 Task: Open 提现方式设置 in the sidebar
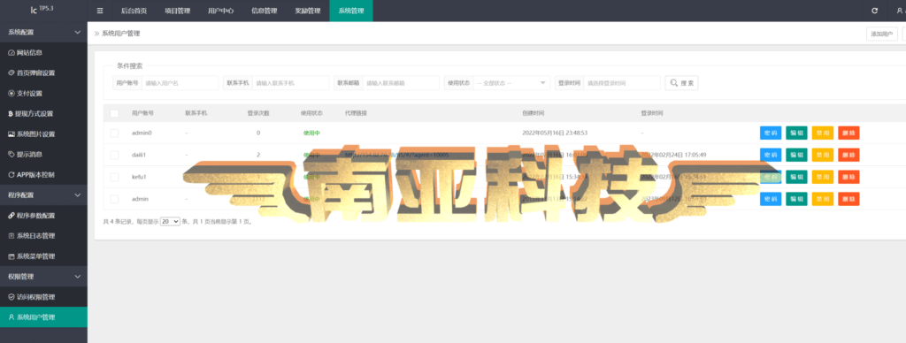43,114
